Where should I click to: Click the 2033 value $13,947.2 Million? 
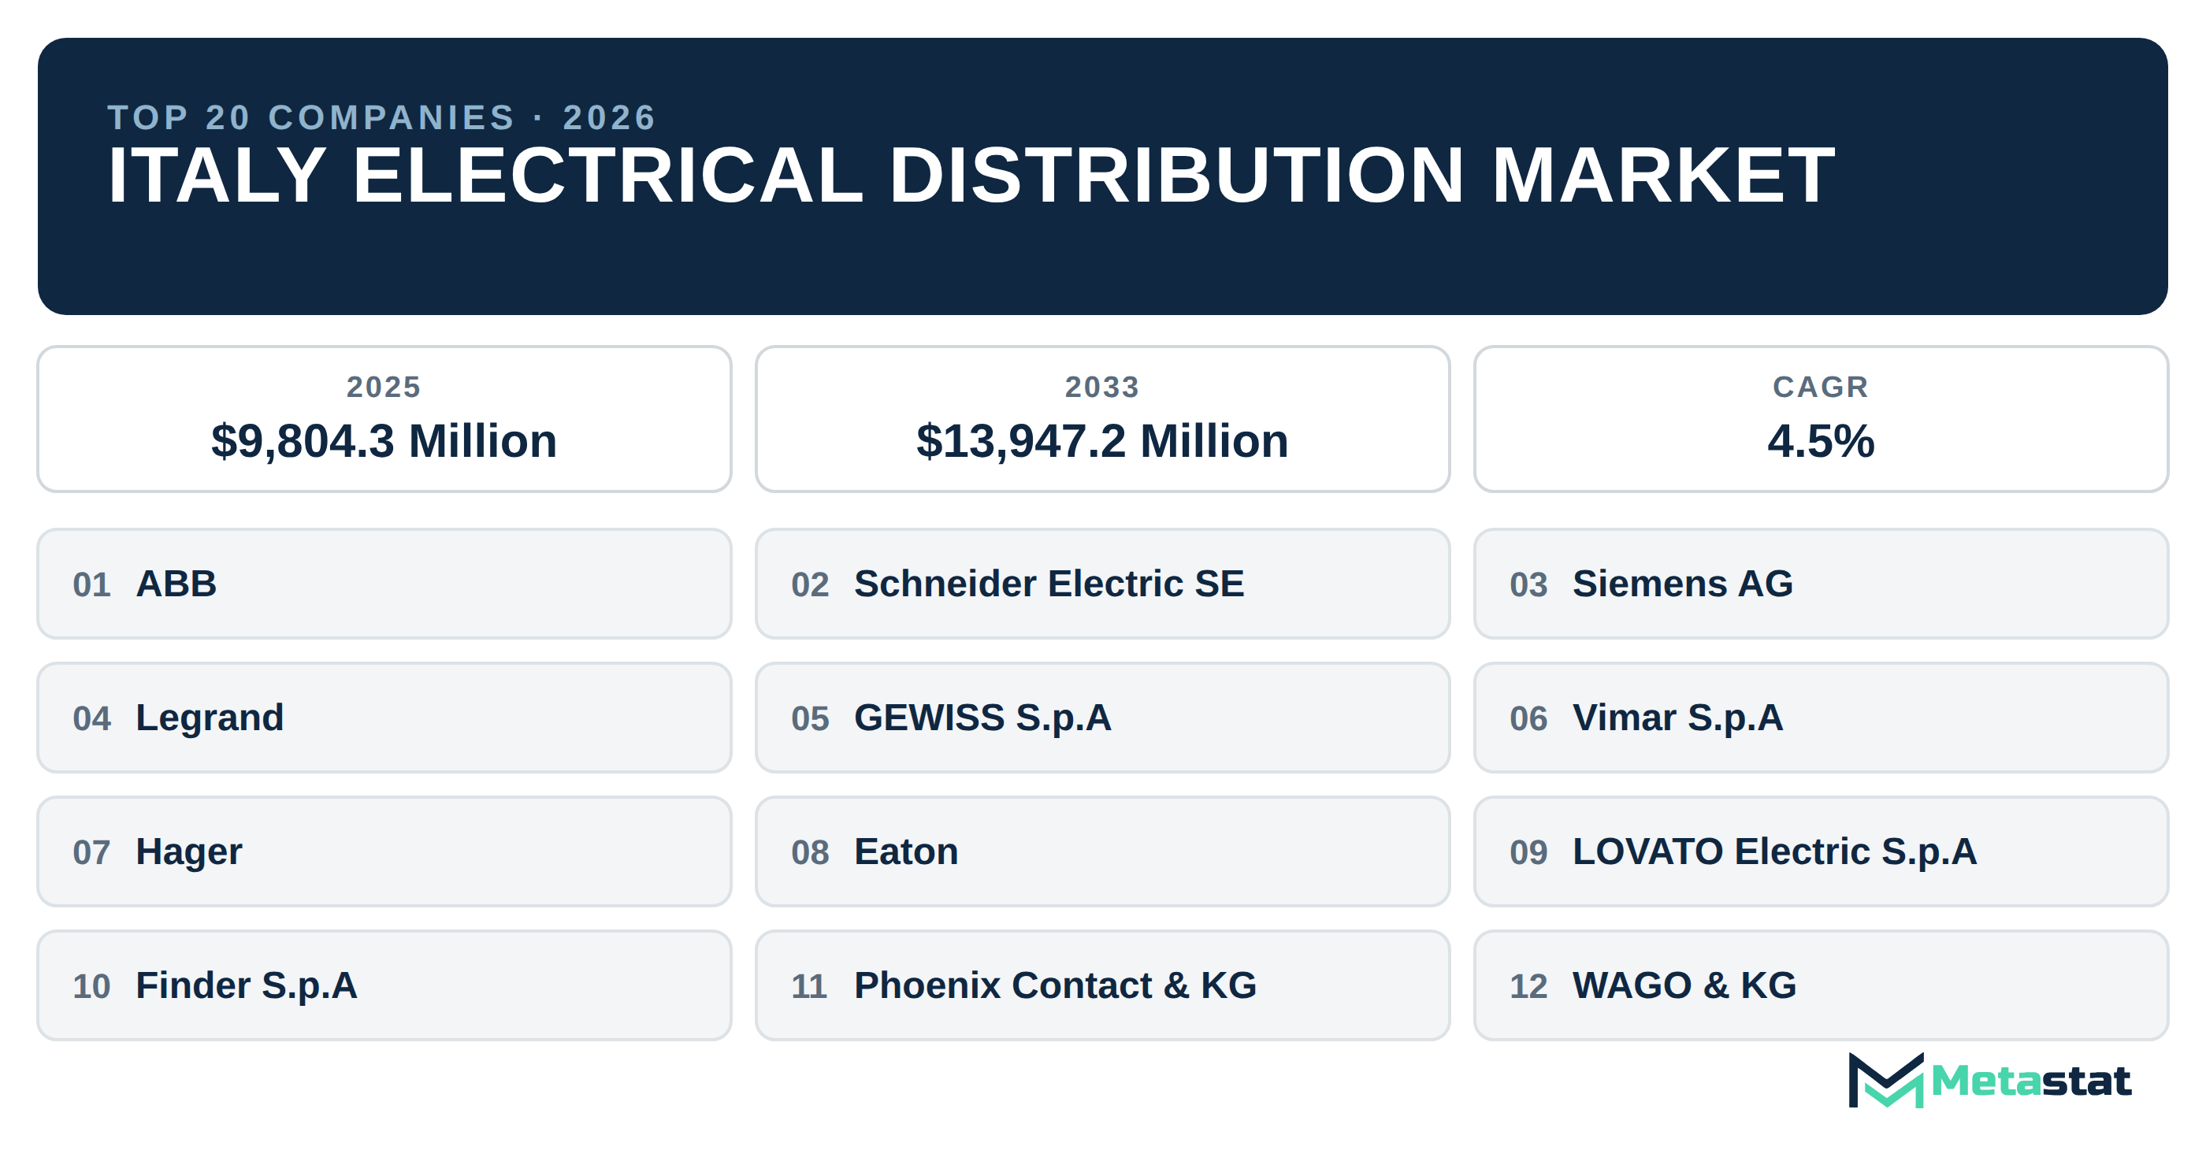pyautogui.click(x=1102, y=441)
